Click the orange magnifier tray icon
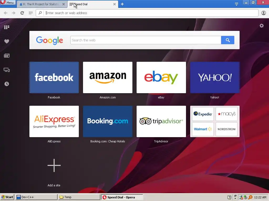 250,197
